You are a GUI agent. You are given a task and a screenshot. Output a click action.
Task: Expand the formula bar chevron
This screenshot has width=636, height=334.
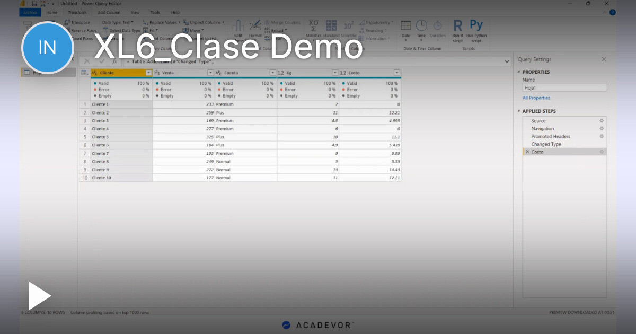[x=507, y=61]
